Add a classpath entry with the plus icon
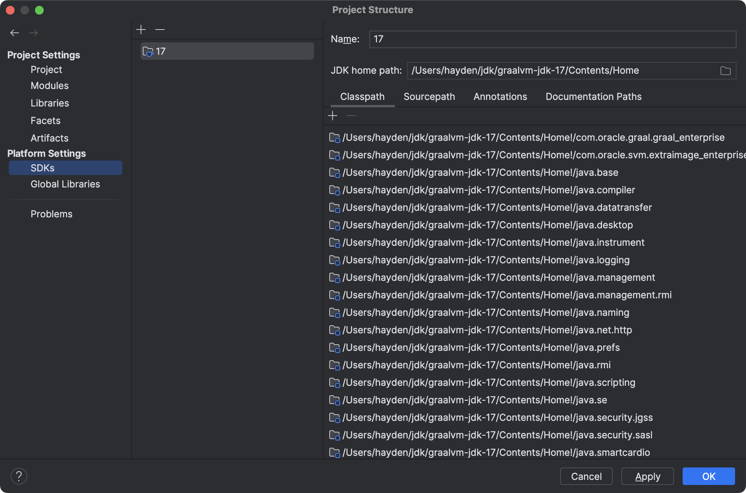The width and height of the screenshot is (746, 493). coord(333,116)
